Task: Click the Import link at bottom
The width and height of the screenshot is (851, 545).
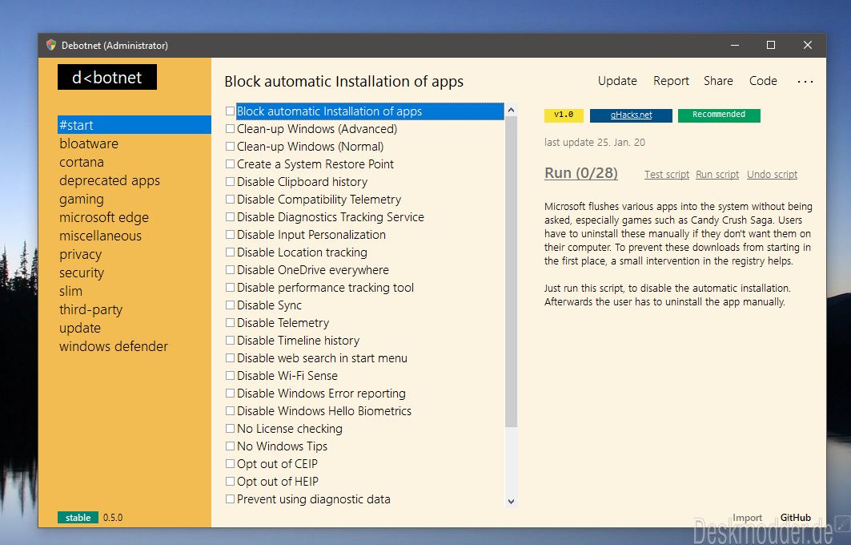Action: pyautogui.click(x=747, y=518)
